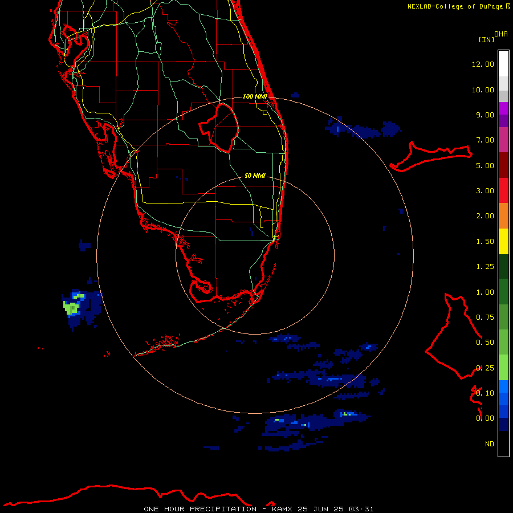This screenshot has width=513, height=513.
Task: Click the [IN] units label
Action: (486, 39)
